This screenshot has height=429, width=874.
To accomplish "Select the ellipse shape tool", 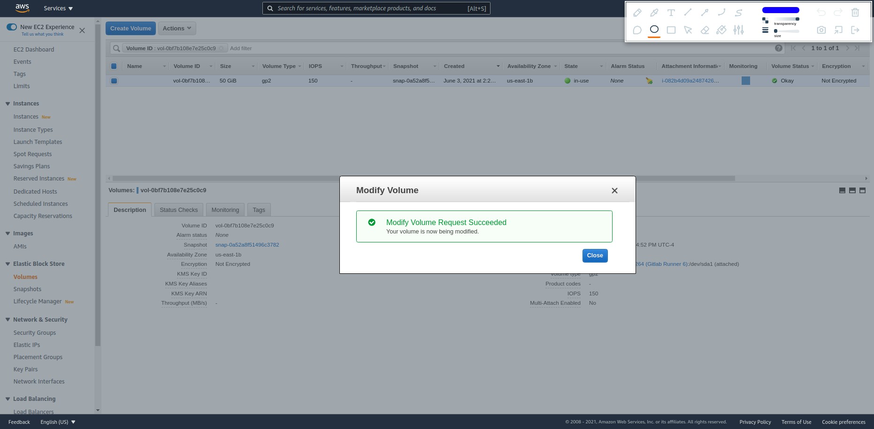I will [654, 30].
